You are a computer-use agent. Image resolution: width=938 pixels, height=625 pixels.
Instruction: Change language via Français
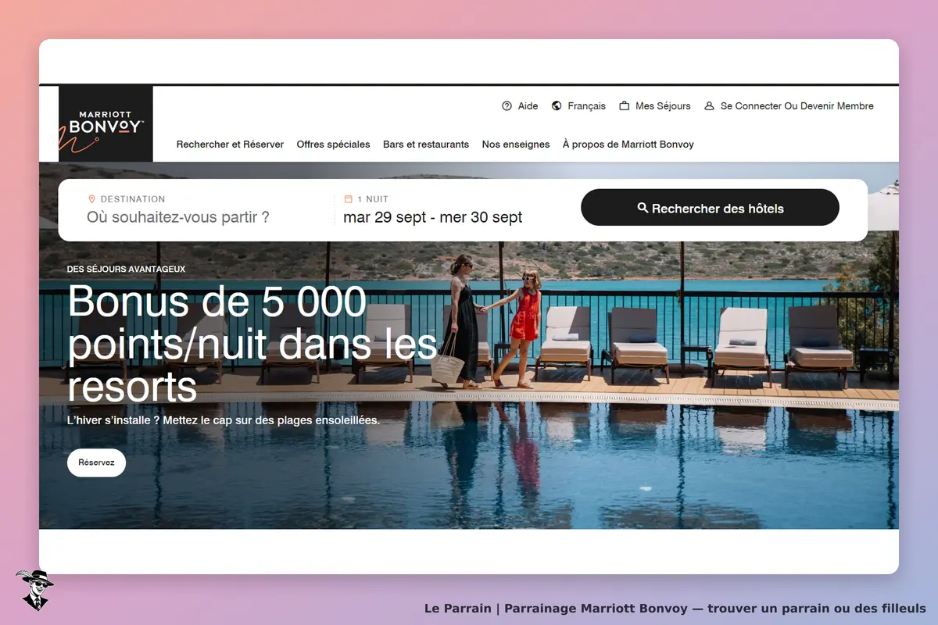[586, 106]
